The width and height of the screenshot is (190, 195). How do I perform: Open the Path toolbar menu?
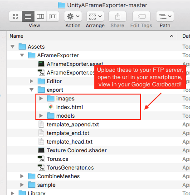pyautogui.click(x=165, y=16)
